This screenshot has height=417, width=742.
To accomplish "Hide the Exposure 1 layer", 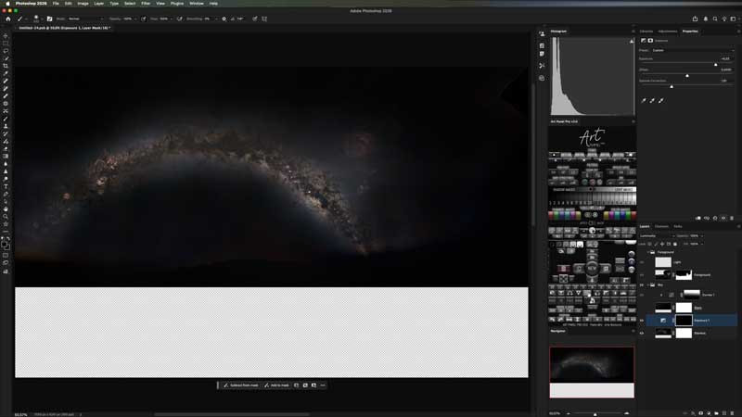I will tap(642, 320).
